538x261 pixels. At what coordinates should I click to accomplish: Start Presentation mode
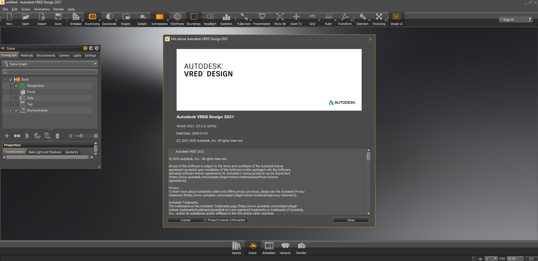pos(262,19)
